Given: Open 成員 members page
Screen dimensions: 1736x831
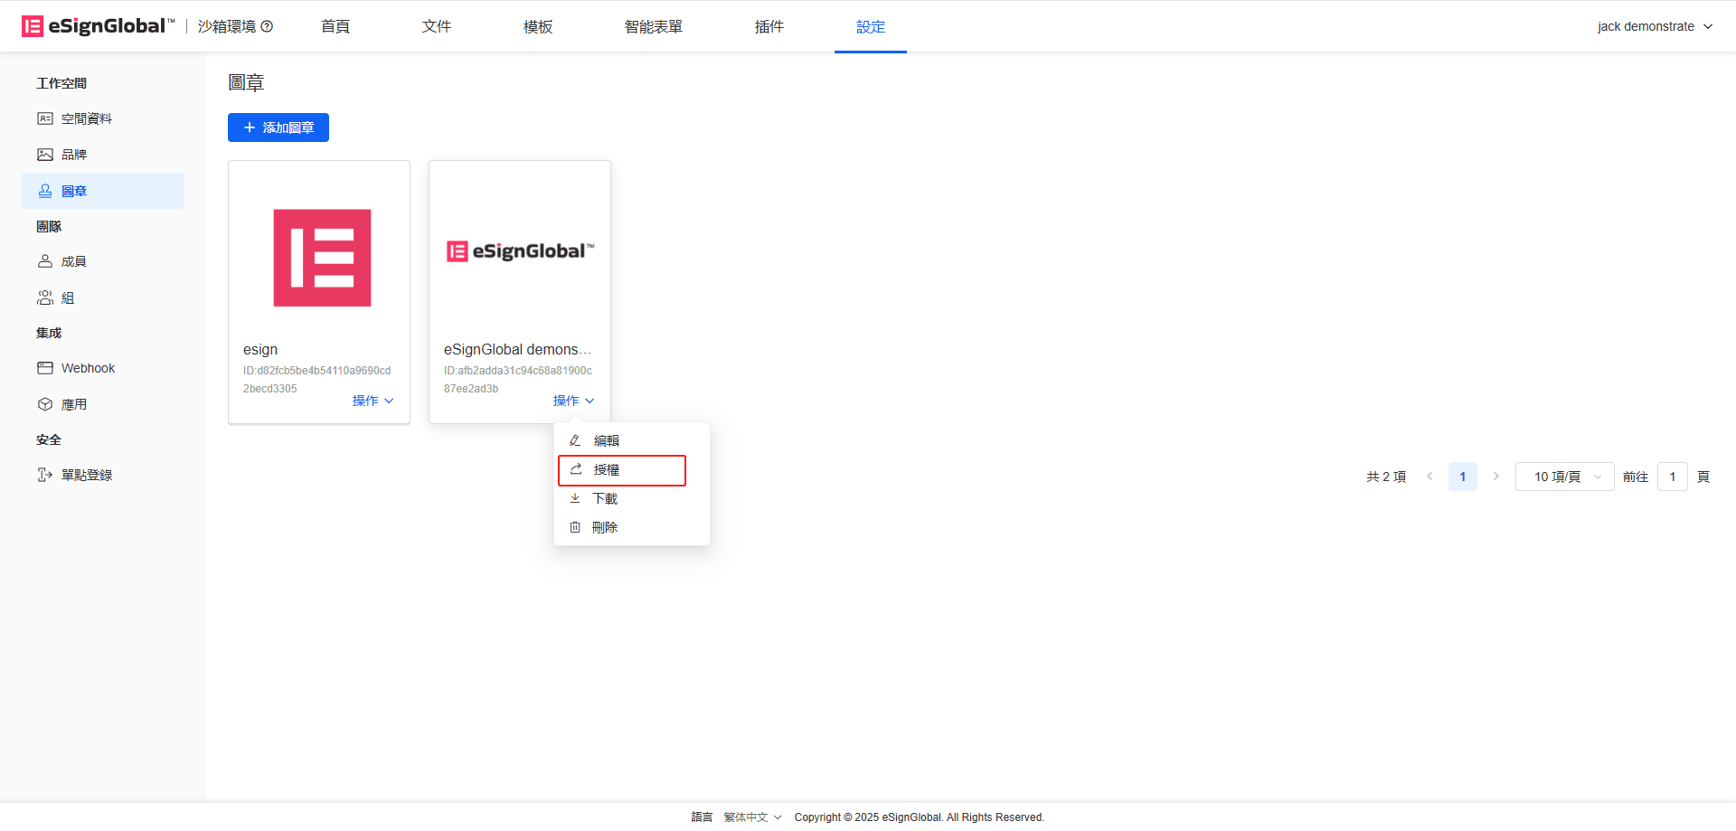Looking at the screenshot, I should [x=103, y=261].
